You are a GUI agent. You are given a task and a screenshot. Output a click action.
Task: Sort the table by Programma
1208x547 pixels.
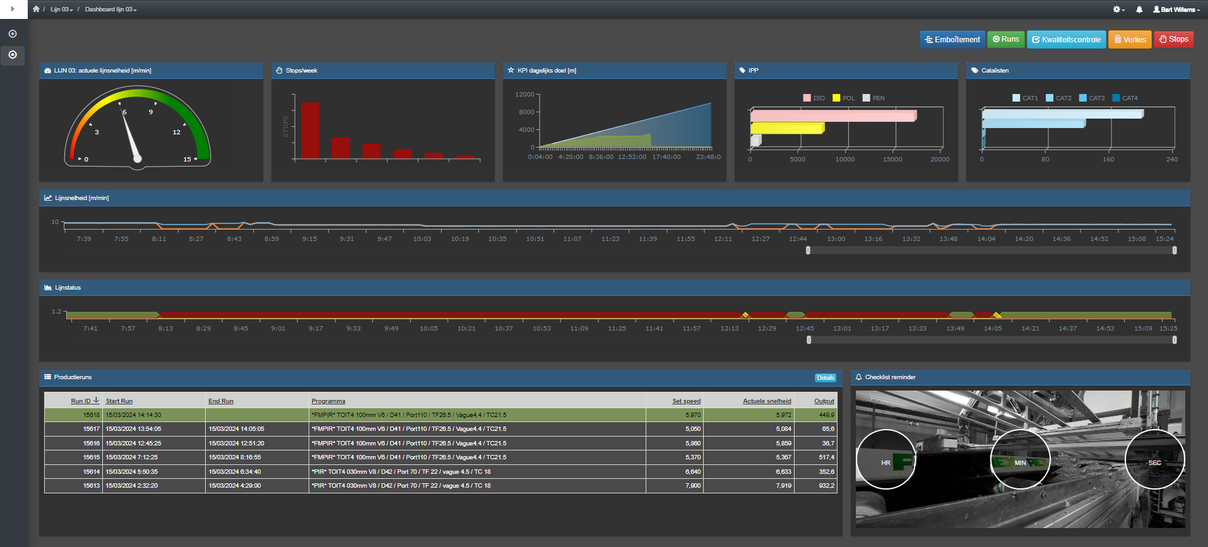(x=328, y=401)
